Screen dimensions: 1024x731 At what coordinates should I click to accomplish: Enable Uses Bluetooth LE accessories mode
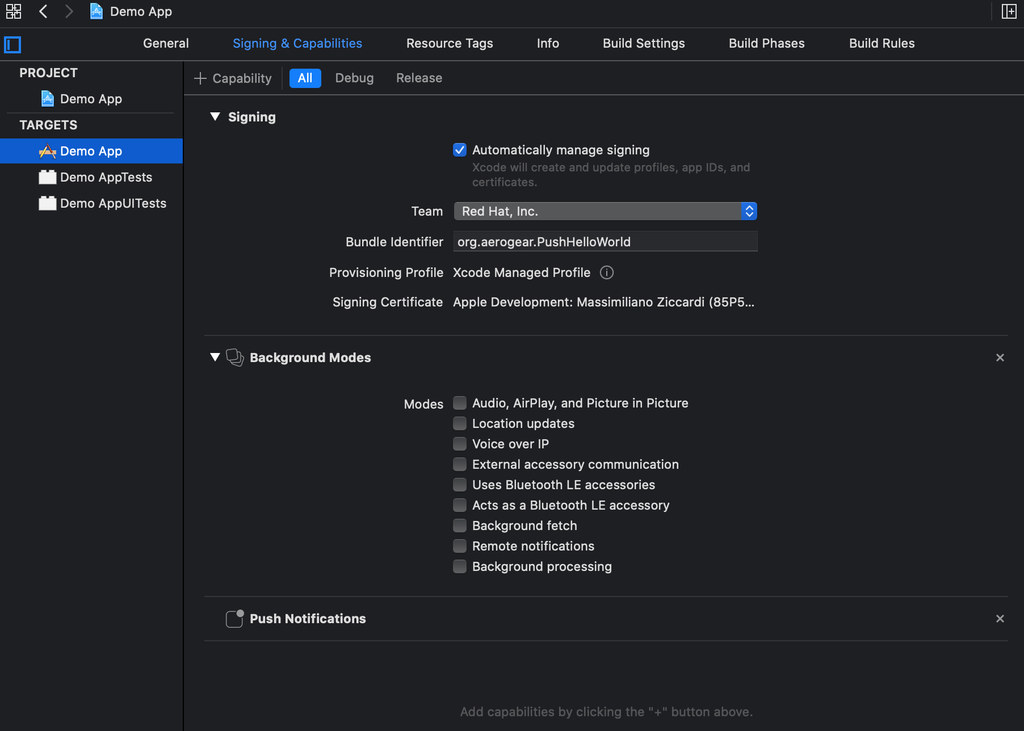coord(460,485)
